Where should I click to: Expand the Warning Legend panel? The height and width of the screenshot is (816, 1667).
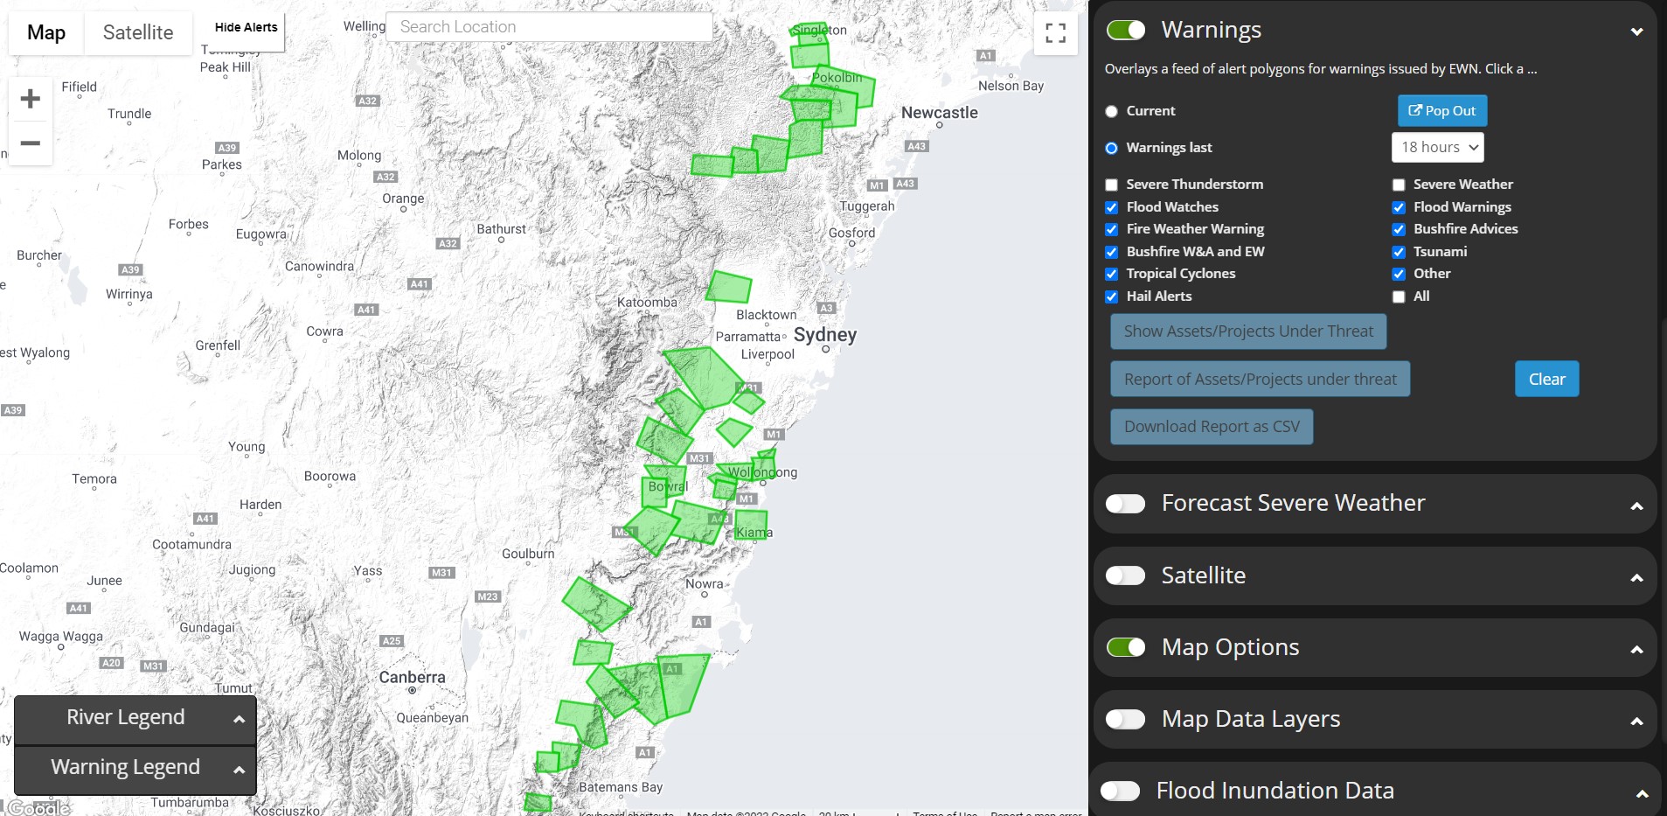tap(135, 769)
